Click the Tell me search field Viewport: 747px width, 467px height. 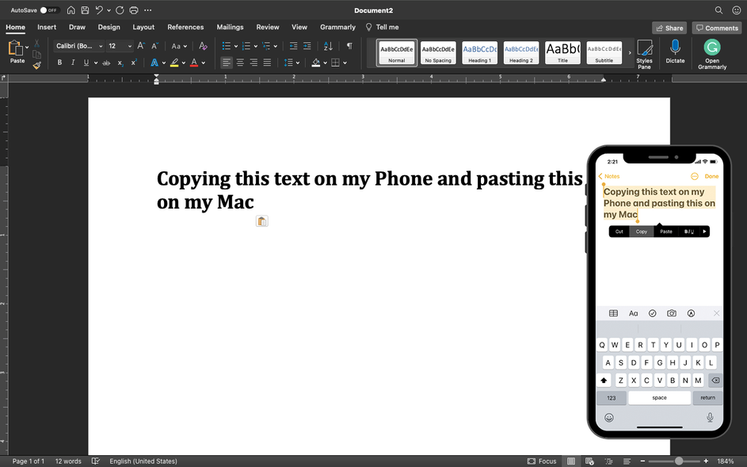[383, 27]
